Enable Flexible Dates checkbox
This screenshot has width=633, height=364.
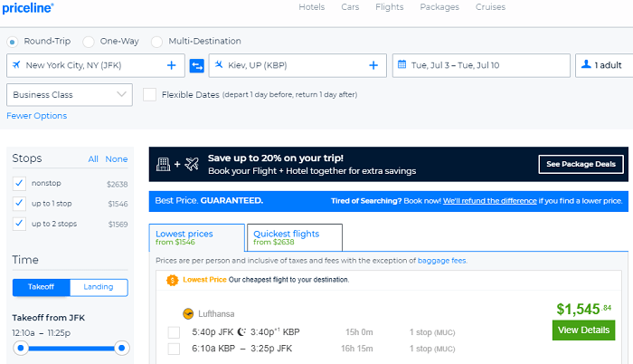coord(150,95)
